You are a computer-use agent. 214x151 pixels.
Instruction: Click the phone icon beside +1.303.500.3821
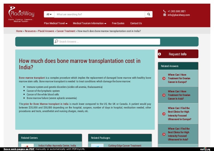164,11
